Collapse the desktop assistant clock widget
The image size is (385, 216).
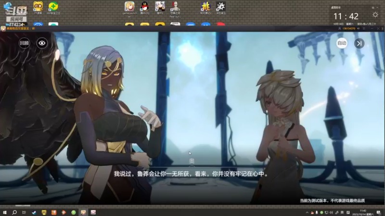(377, 8)
